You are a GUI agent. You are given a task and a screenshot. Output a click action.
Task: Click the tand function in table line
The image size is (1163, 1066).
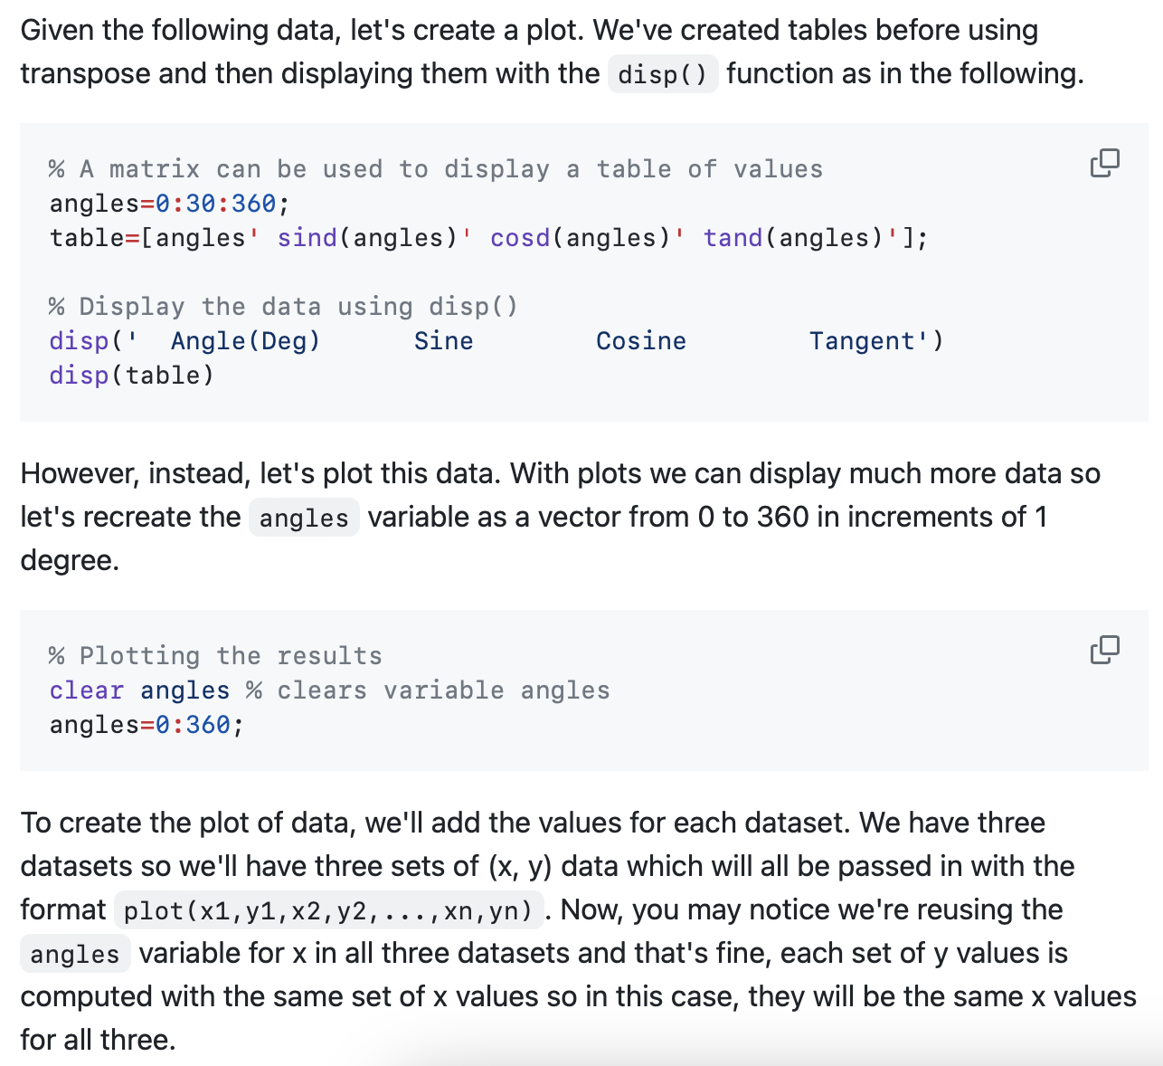pos(733,238)
